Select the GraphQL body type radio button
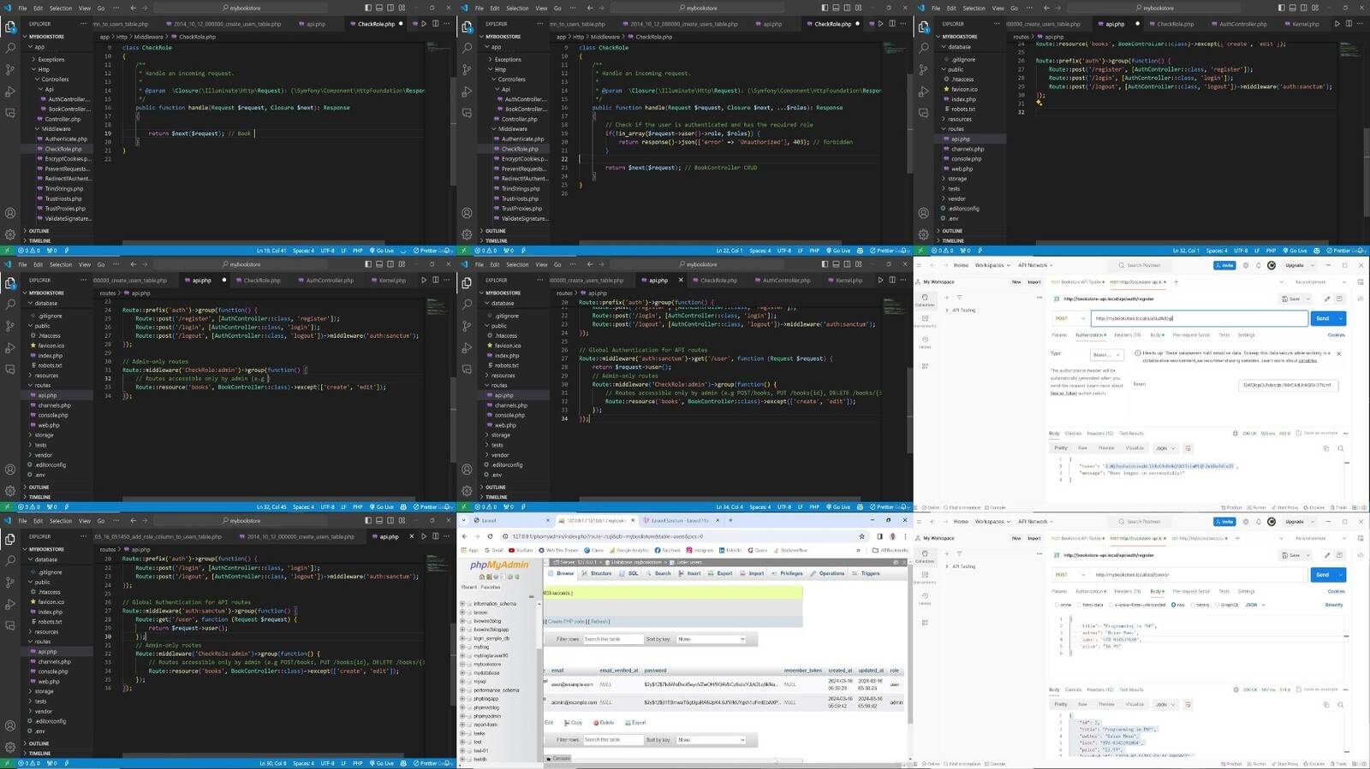 coord(1216,605)
